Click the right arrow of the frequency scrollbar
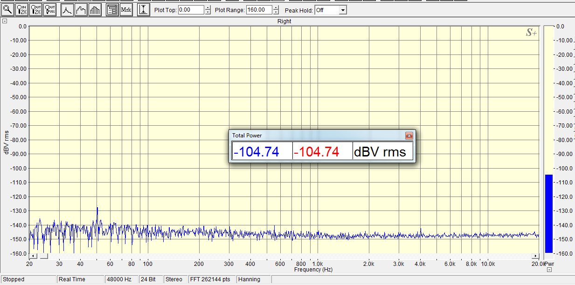The image size is (575, 285). tap(535, 256)
